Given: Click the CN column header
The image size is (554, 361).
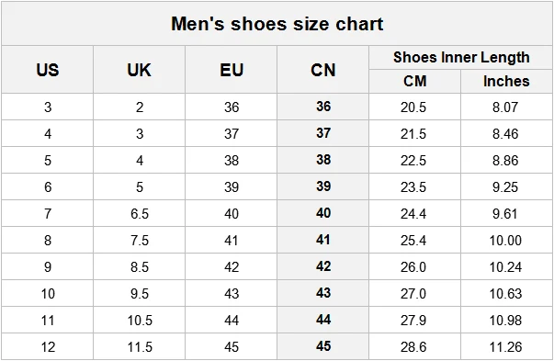Looking at the screenshot, I should (x=322, y=70).
